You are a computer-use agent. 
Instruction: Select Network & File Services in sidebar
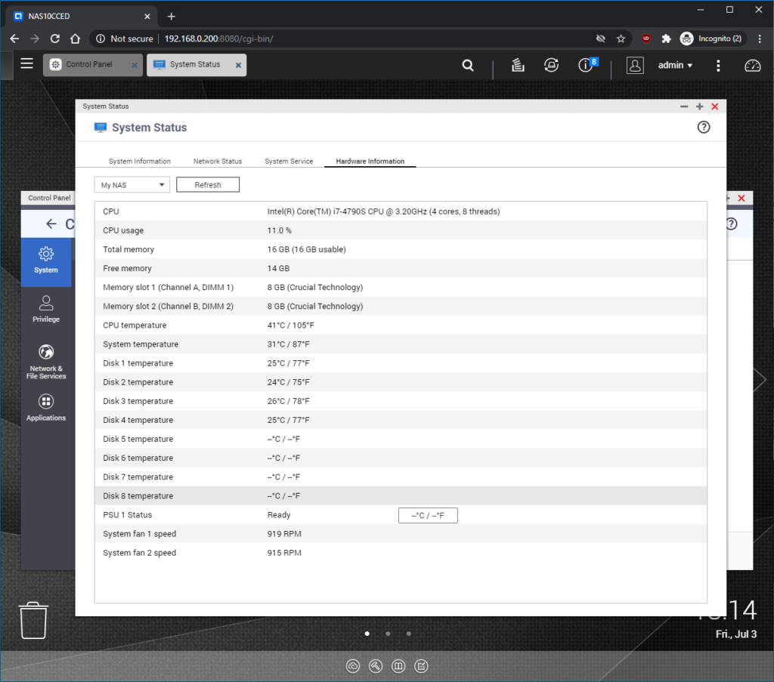(46, 362)
